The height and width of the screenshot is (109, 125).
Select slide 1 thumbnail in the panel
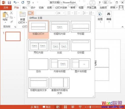click(x=13, y=36)
